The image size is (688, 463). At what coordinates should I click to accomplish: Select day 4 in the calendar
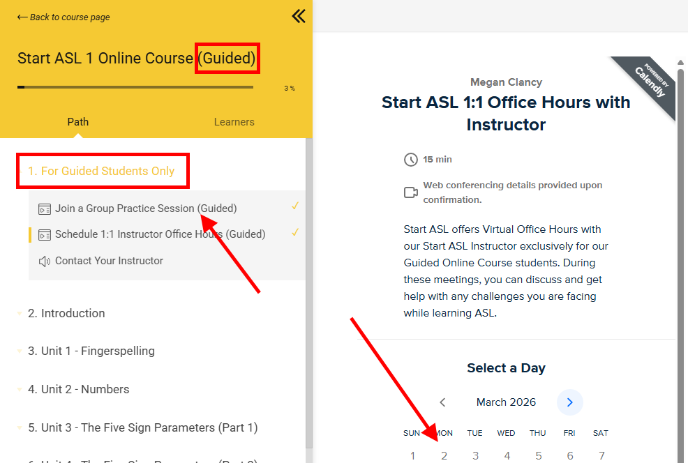click(507, 456)
